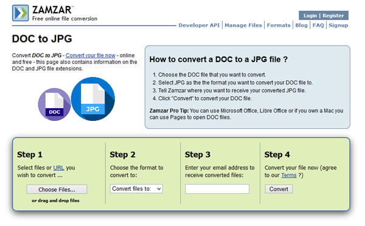Click the purple DOC file icon
The width and height of the screenshot is (365, 226).
click(55, 104)
